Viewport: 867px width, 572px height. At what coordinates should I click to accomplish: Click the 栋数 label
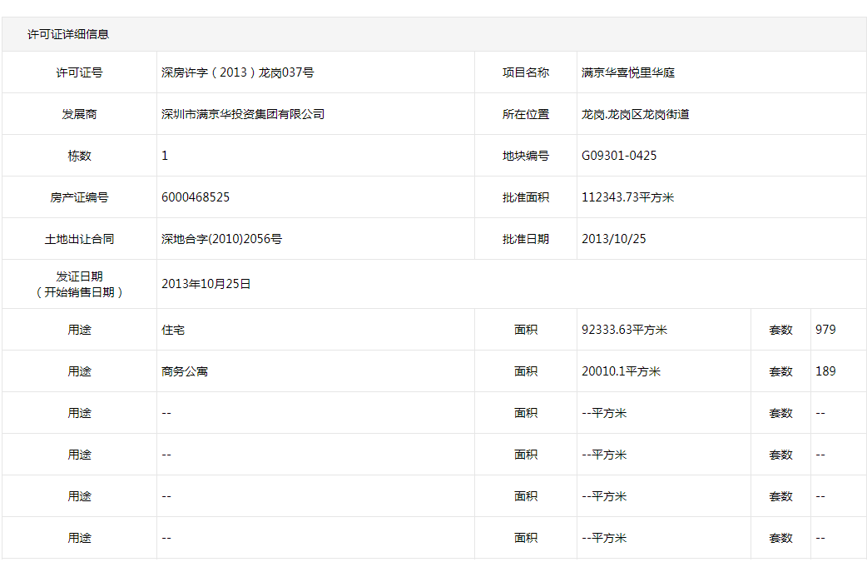point(79,156)
